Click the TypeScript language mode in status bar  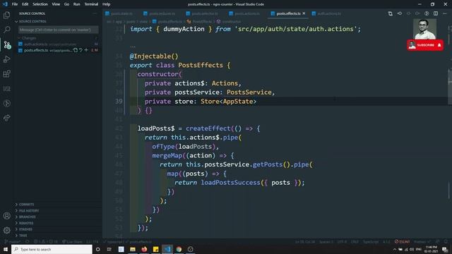pos(370,241)
